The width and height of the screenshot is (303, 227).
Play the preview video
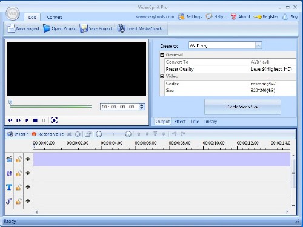pos(27,120)
